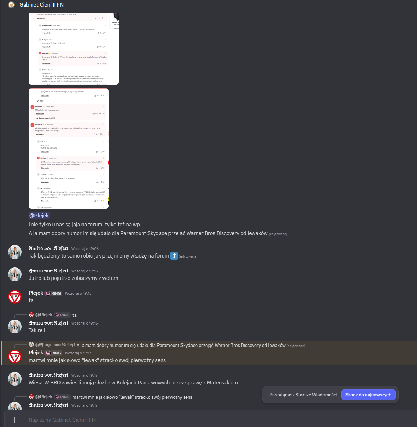Click the Gabinet Cieni II FN group icon
This screenshot has width=417, height=427.
pos(11,5)
